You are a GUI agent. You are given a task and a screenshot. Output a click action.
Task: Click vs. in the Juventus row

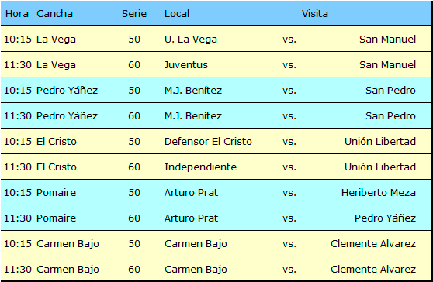click(x=289, y=65)
